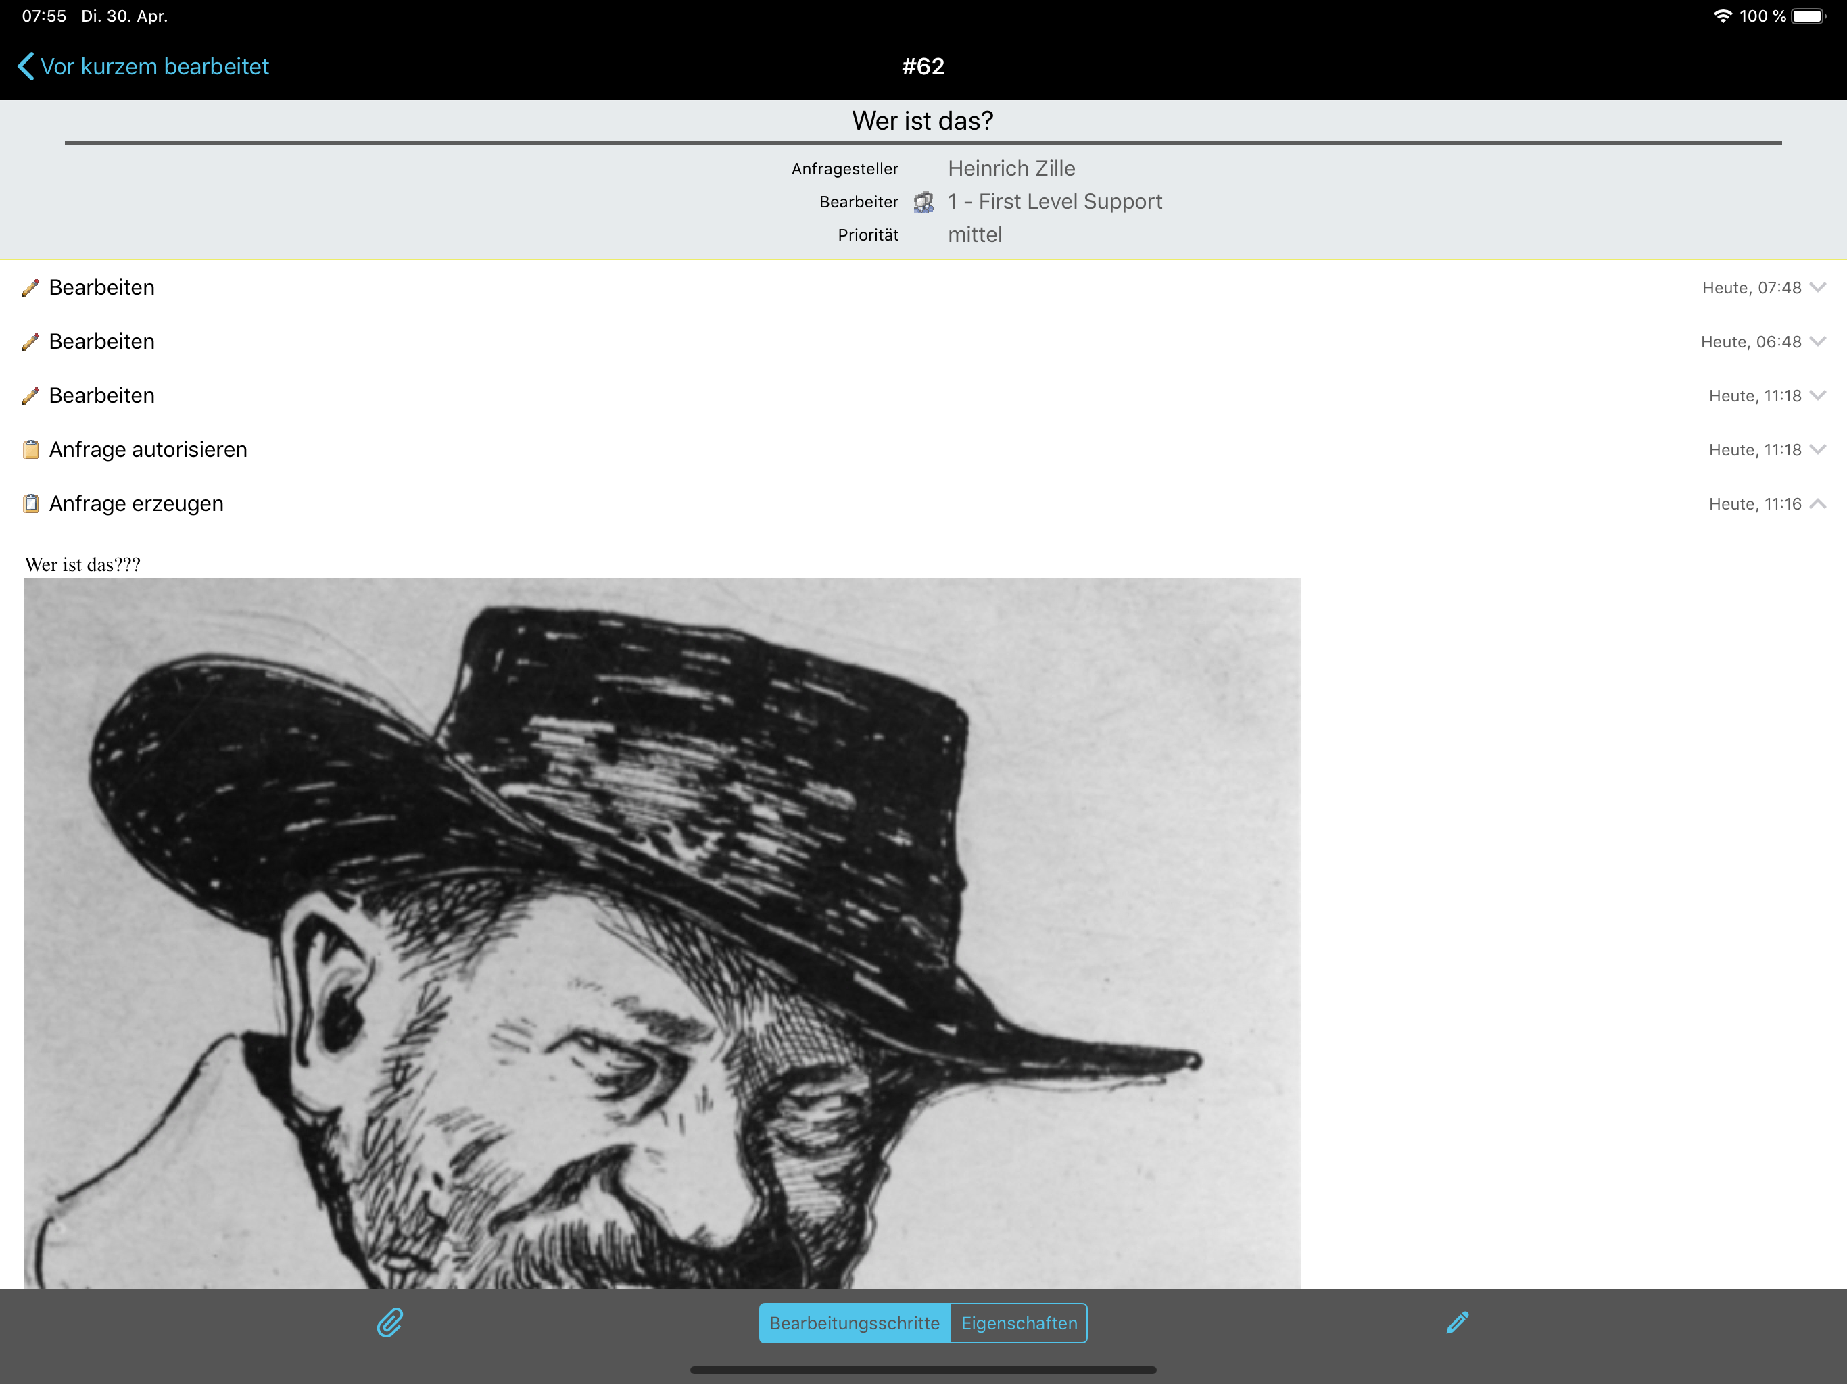The image size is (1847, 1384).
Task: Click Anfrage autorisieren row label
Action: pyautogui.click(x=148, y=450)
